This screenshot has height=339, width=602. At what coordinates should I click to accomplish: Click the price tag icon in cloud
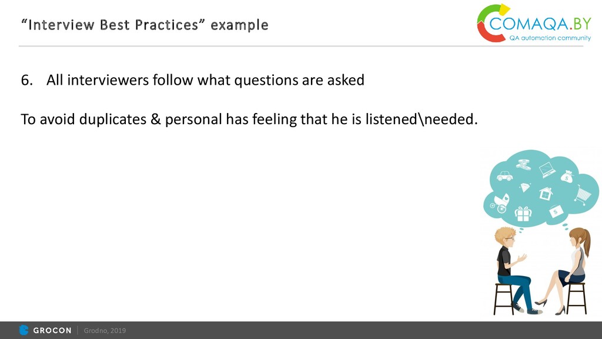coord(556,211)
